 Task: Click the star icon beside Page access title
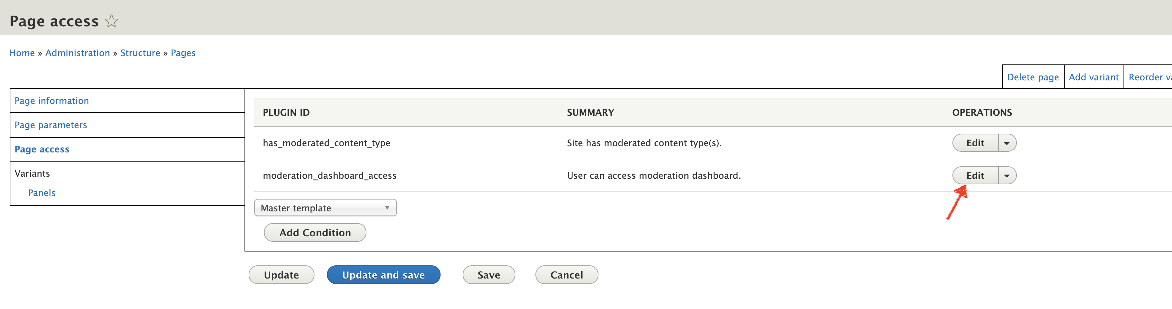pos(111,20)
